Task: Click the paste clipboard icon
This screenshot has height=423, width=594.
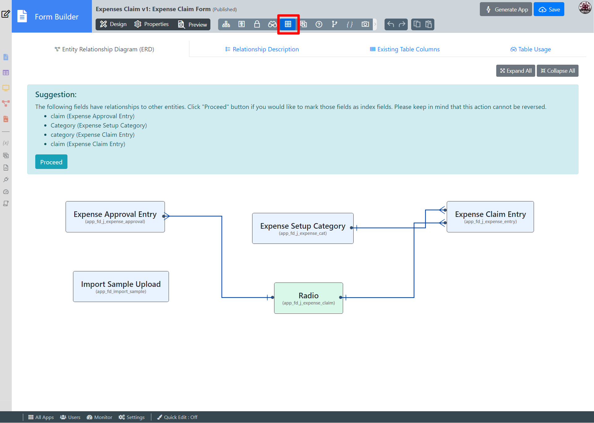Action: click(x=428, y=24)
